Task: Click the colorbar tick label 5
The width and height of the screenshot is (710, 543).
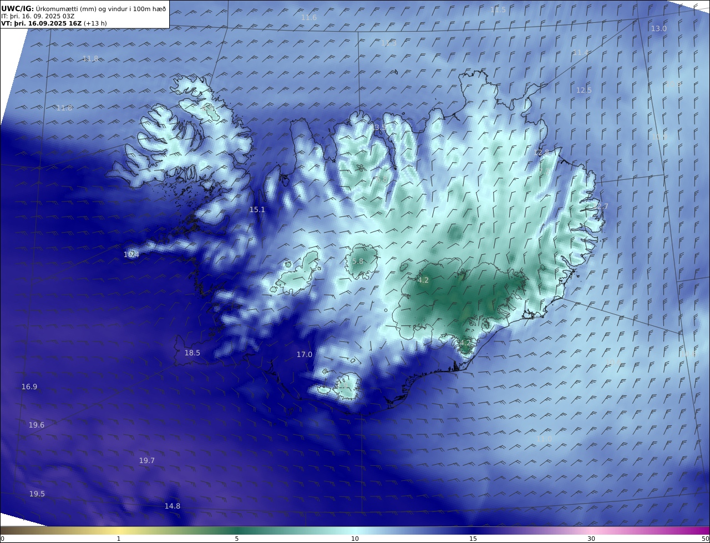Action: 237,539
